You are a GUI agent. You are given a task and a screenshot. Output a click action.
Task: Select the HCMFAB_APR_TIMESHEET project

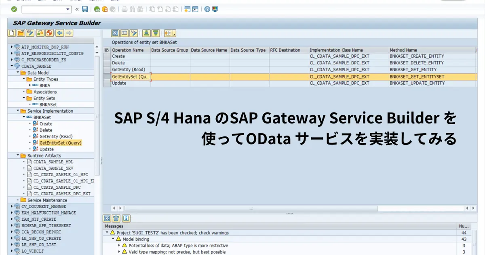point(46,225)
